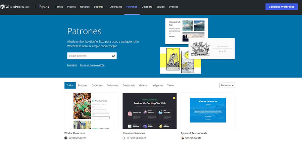Follow the Favoritos link

[72, 65]
